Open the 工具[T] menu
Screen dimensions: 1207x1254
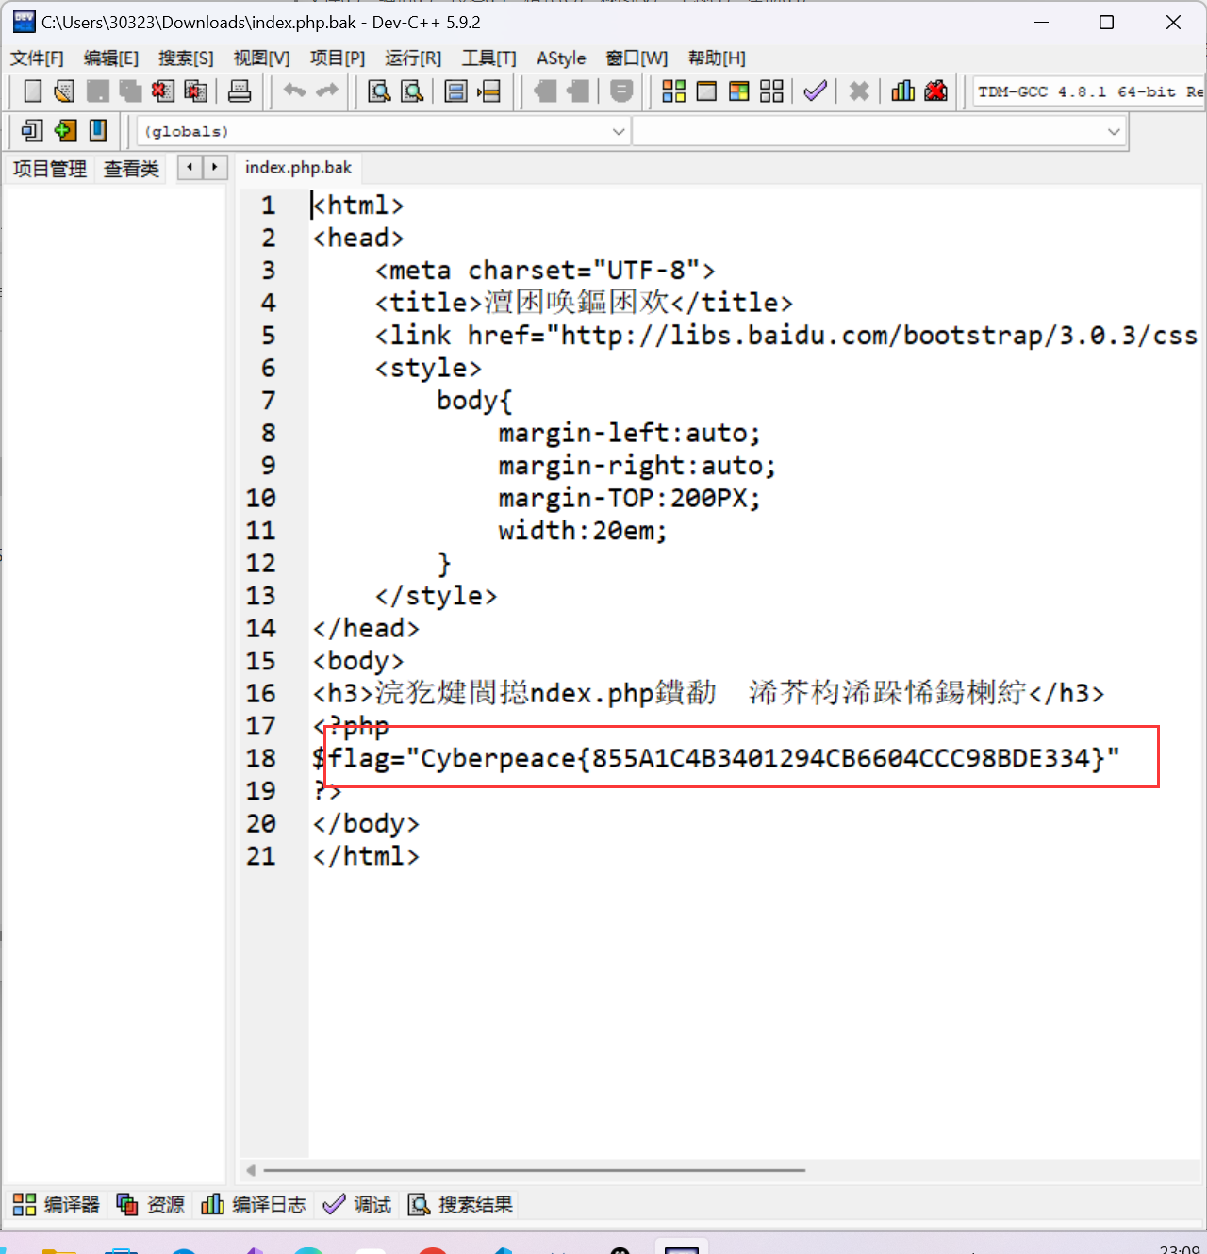pos(488,58)
